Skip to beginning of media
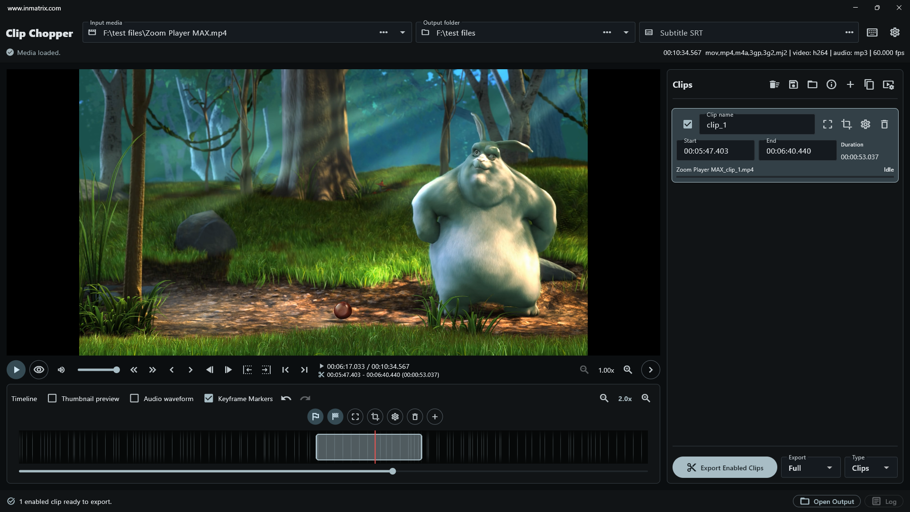Image resolution: width=910 pixels, height=512 pixels. [285, 370]
